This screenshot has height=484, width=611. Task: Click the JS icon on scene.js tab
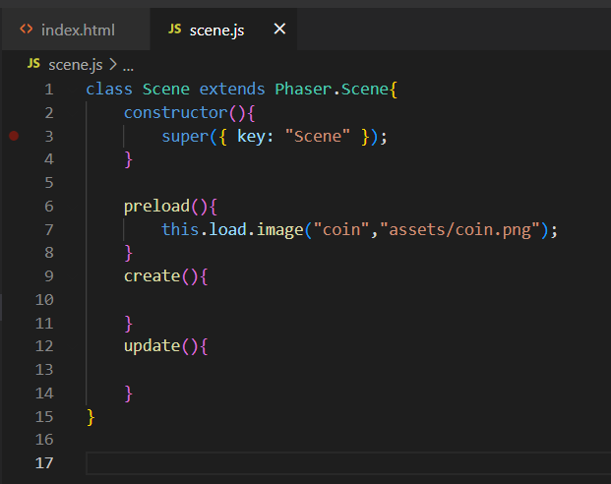click(x=174, y=29)
